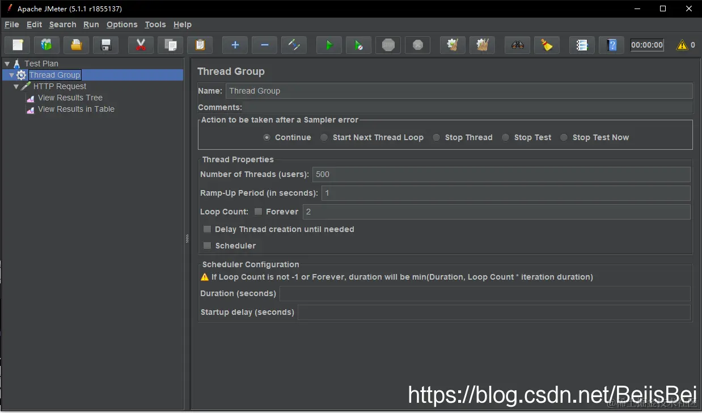Click the Duration (seconds) field
This screenshot has height=413, width=702.
(485, 293)
